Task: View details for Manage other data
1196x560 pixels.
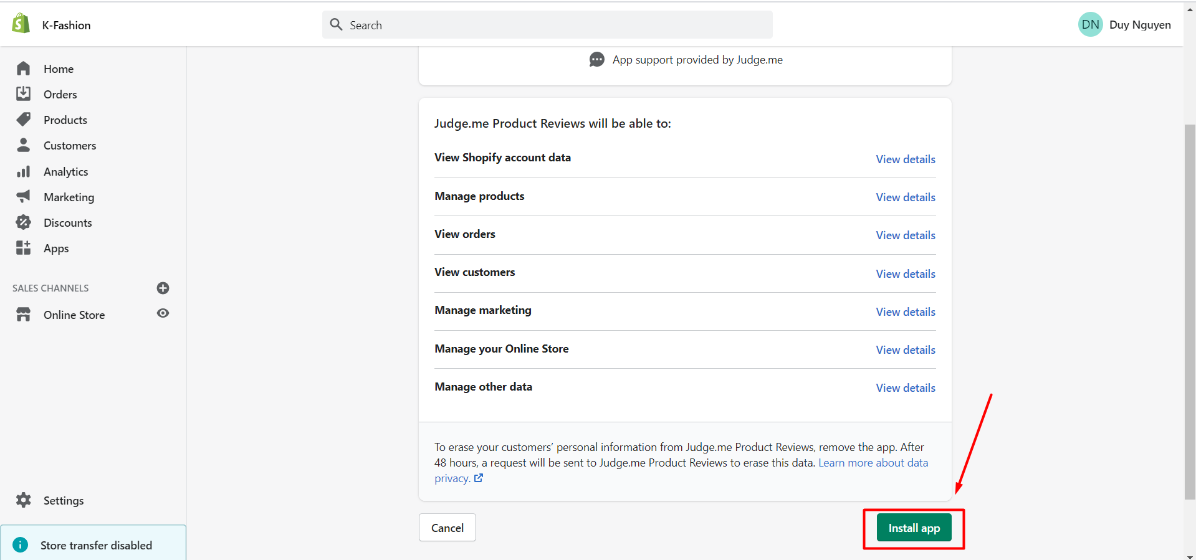Action: point(906,387)
